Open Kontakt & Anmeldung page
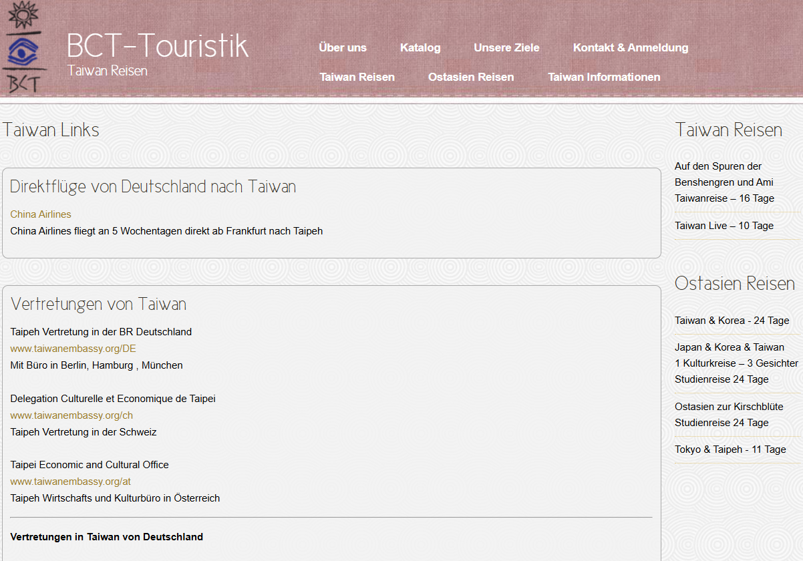The width and height of the screenshot is (803, 561). coord(630,47)
